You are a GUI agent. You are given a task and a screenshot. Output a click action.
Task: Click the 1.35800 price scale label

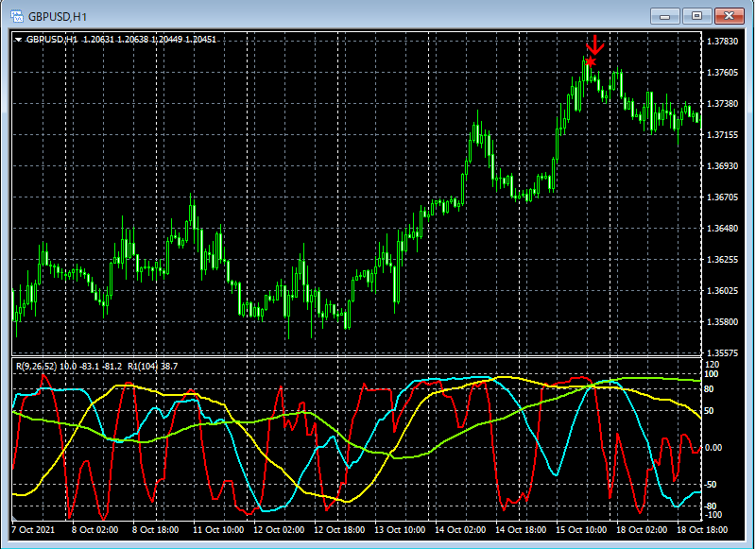[x=722, y=321]
